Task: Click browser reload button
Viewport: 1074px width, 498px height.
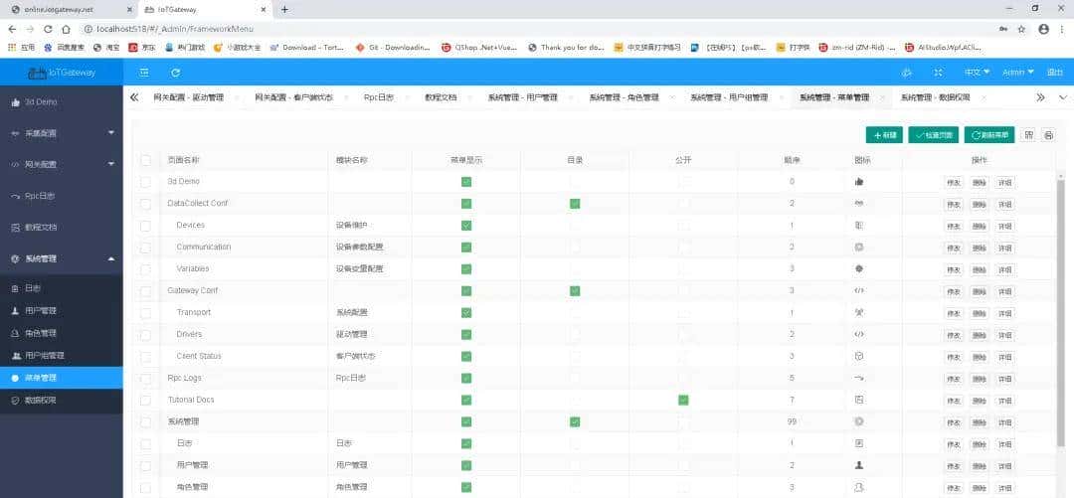Action: pos(48,30)
